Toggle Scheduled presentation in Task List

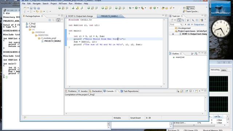tap(183, 20)
